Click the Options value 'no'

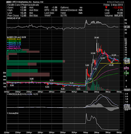81,8
